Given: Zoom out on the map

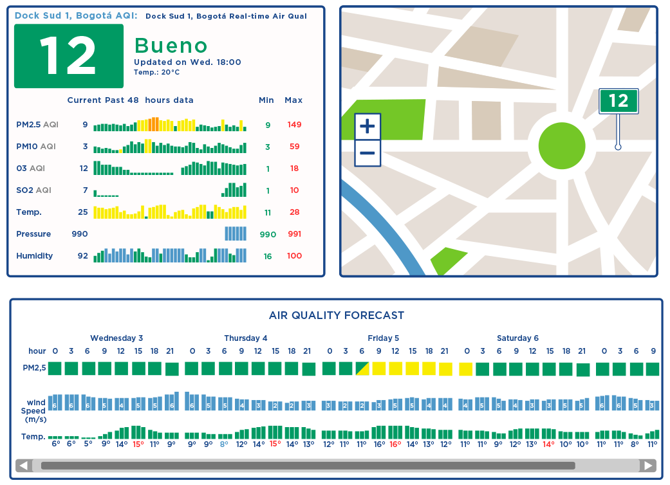Looking at the screenshot, I should pos(367,153).
